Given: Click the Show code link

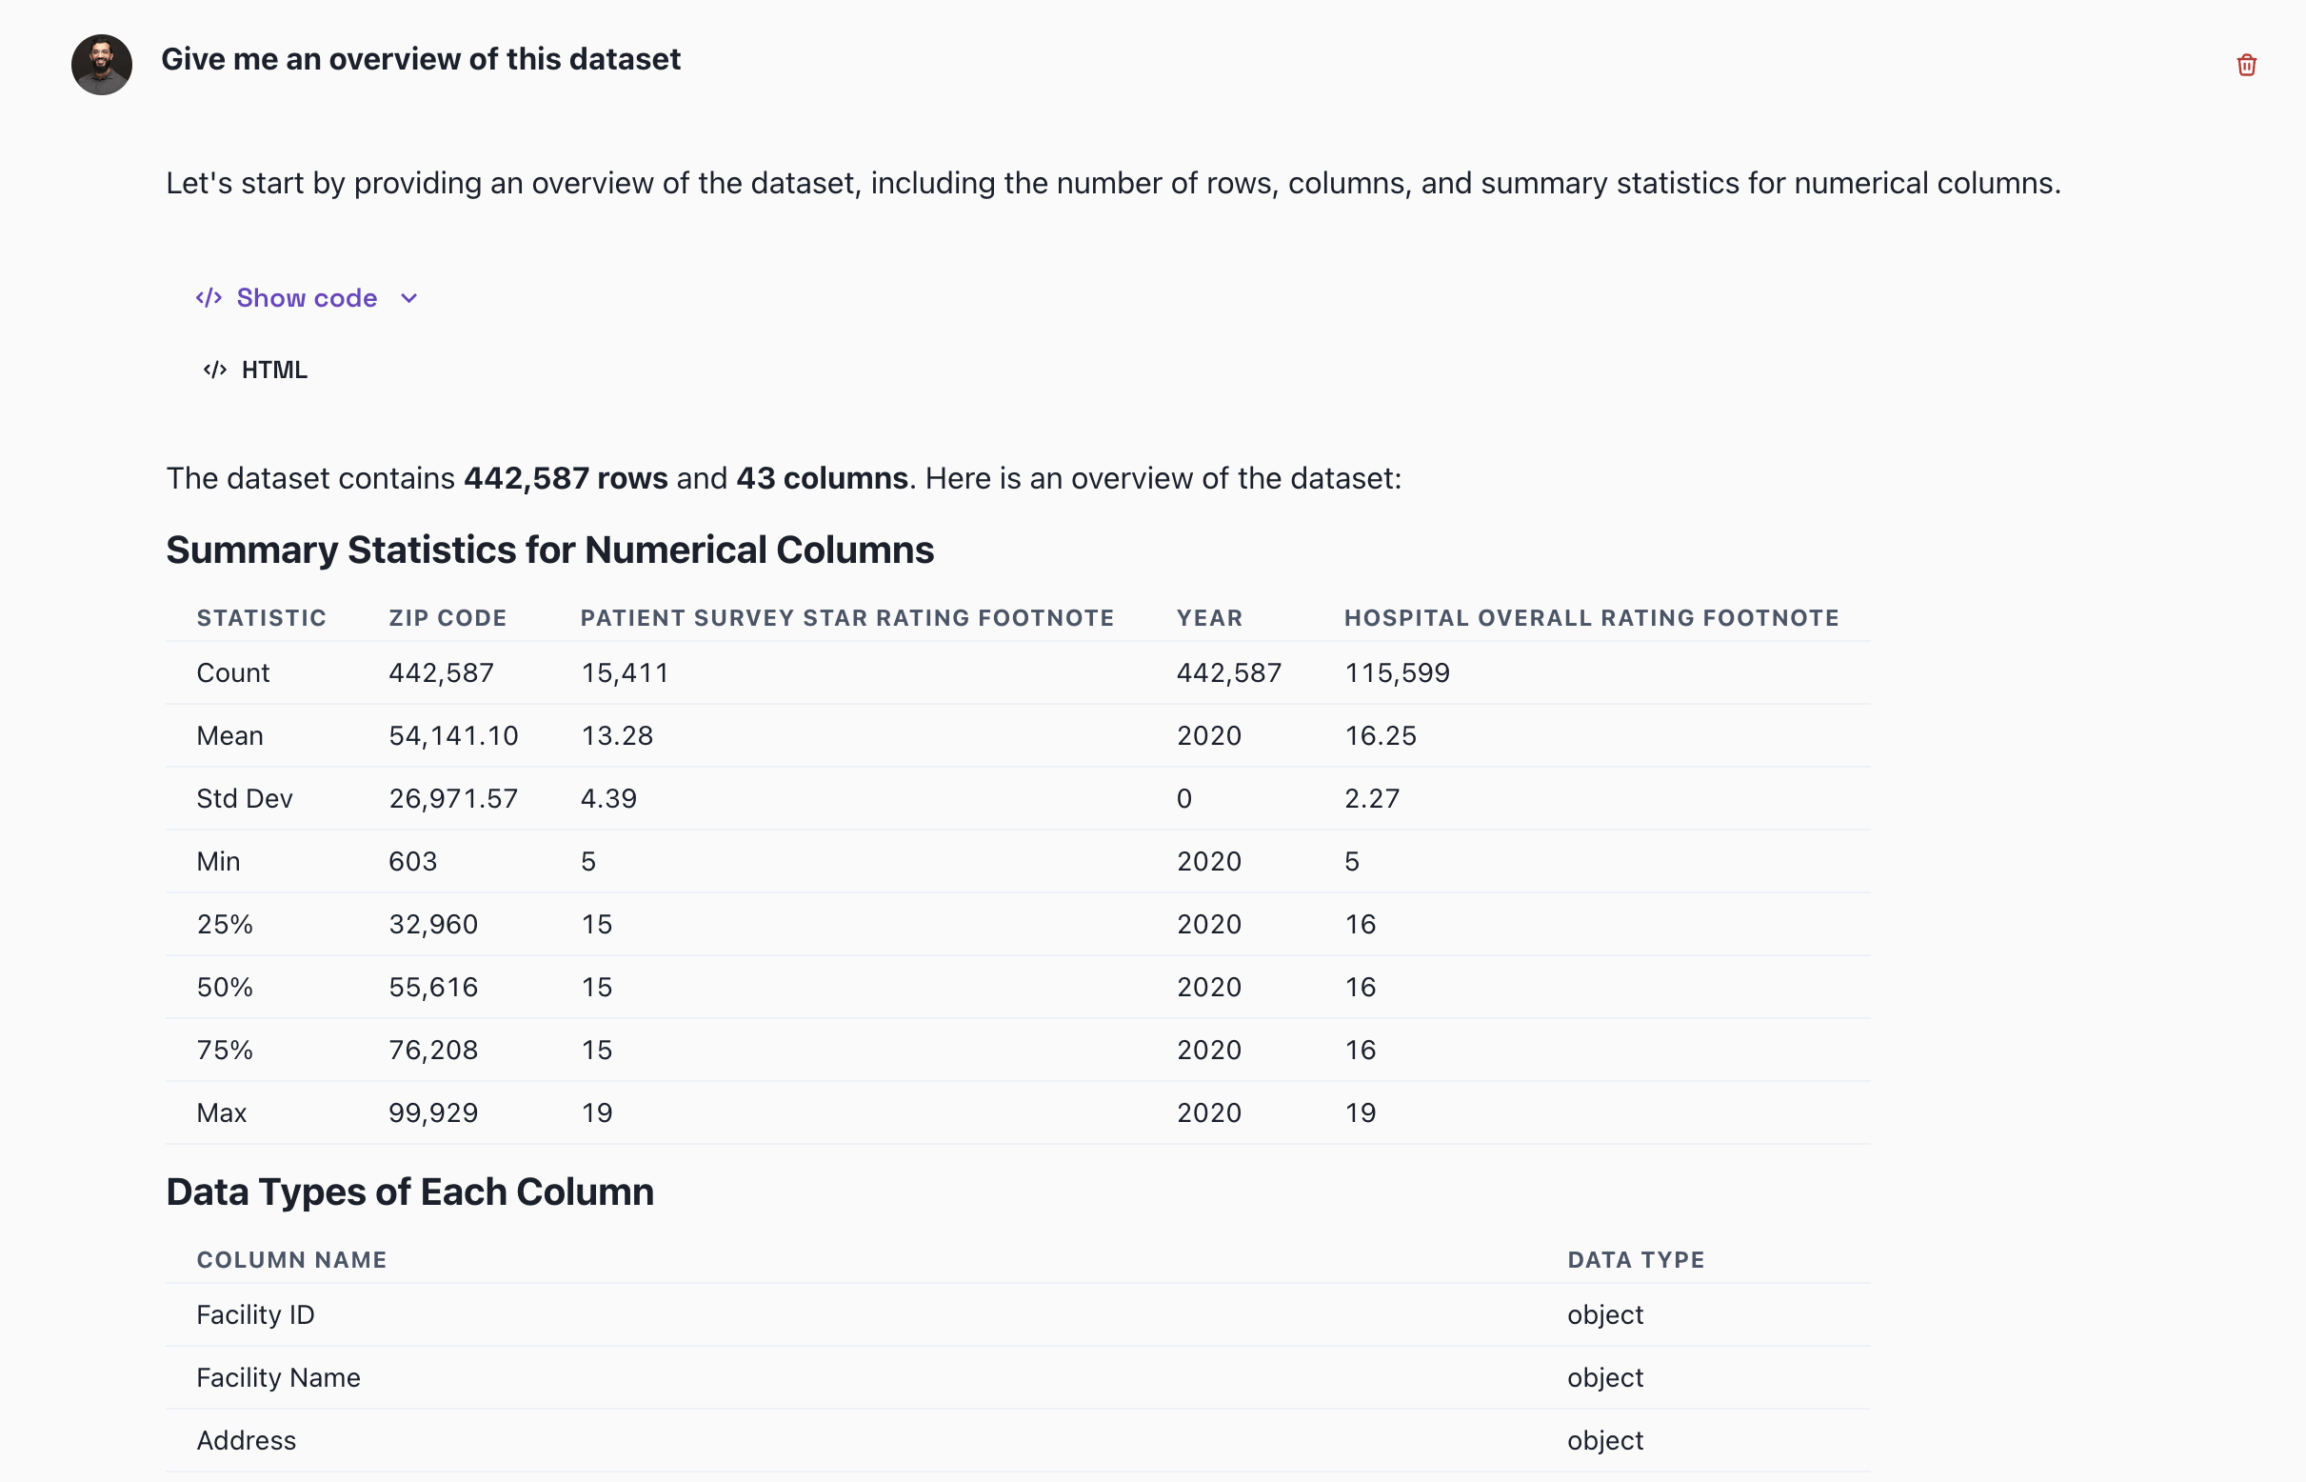Looking at the screenshot, I should pos(307,298).
